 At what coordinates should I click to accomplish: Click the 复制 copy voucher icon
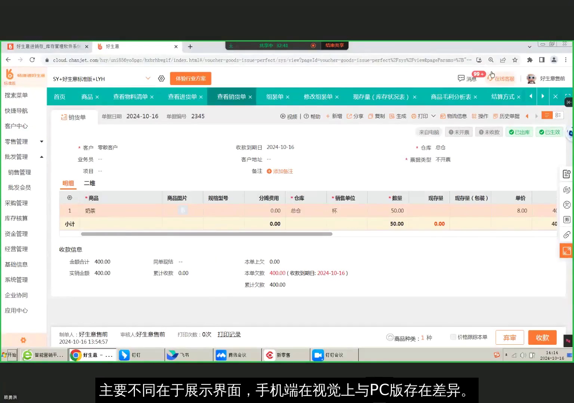pos(376,116)
